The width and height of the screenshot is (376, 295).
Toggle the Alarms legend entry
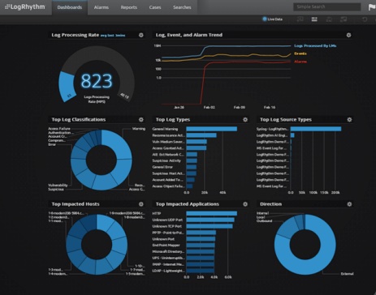click(300, 62)
